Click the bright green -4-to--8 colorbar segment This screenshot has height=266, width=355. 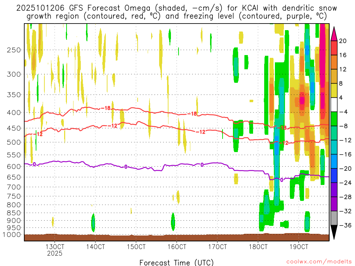[334, 119]
